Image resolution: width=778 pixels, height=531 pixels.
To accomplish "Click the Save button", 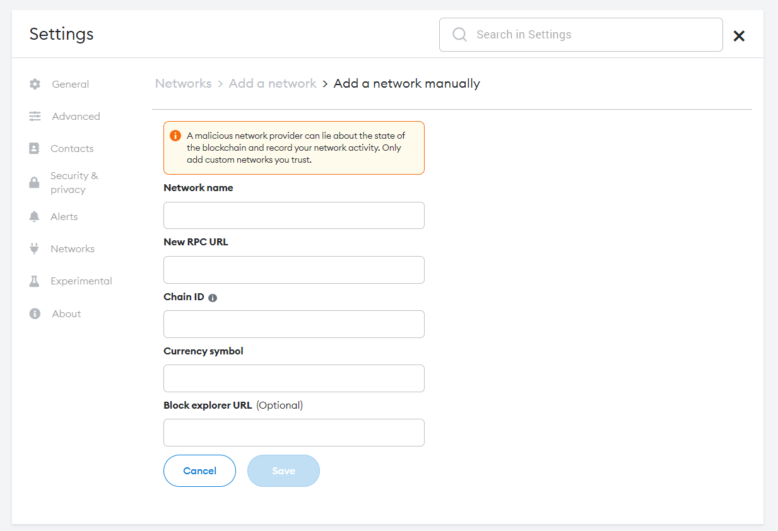I will [283, 470].
